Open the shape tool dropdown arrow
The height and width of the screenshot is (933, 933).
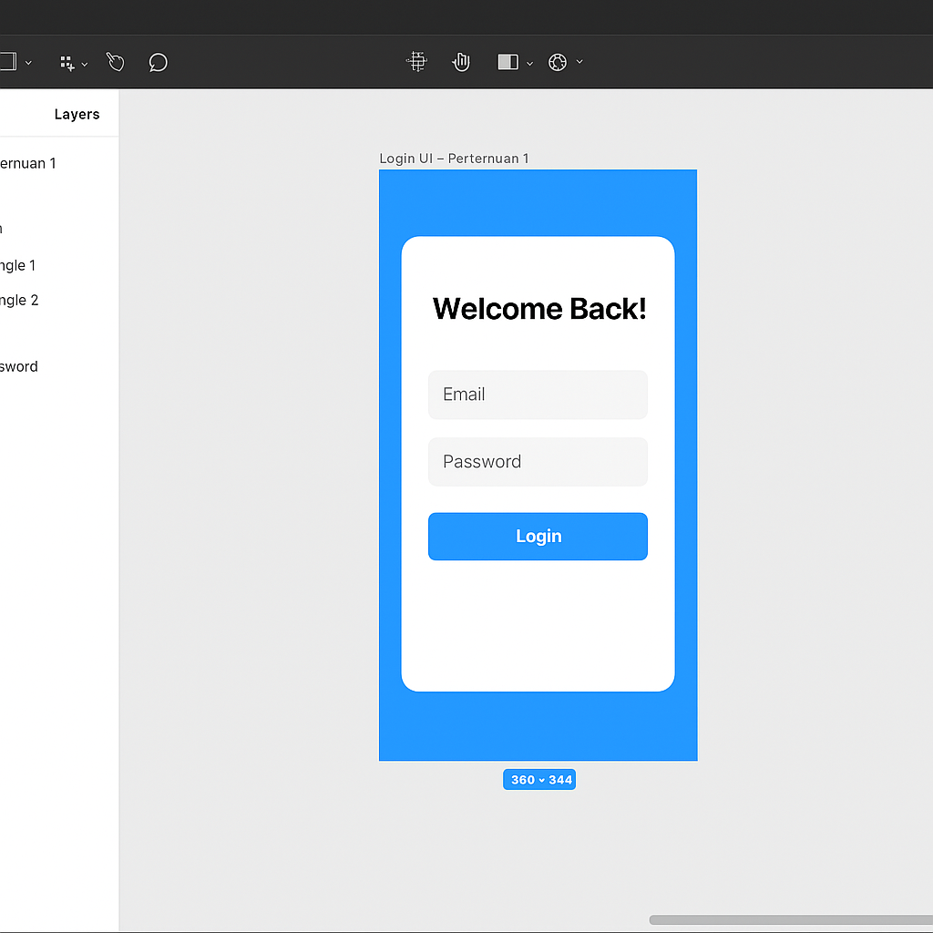(x=29, y=63)
